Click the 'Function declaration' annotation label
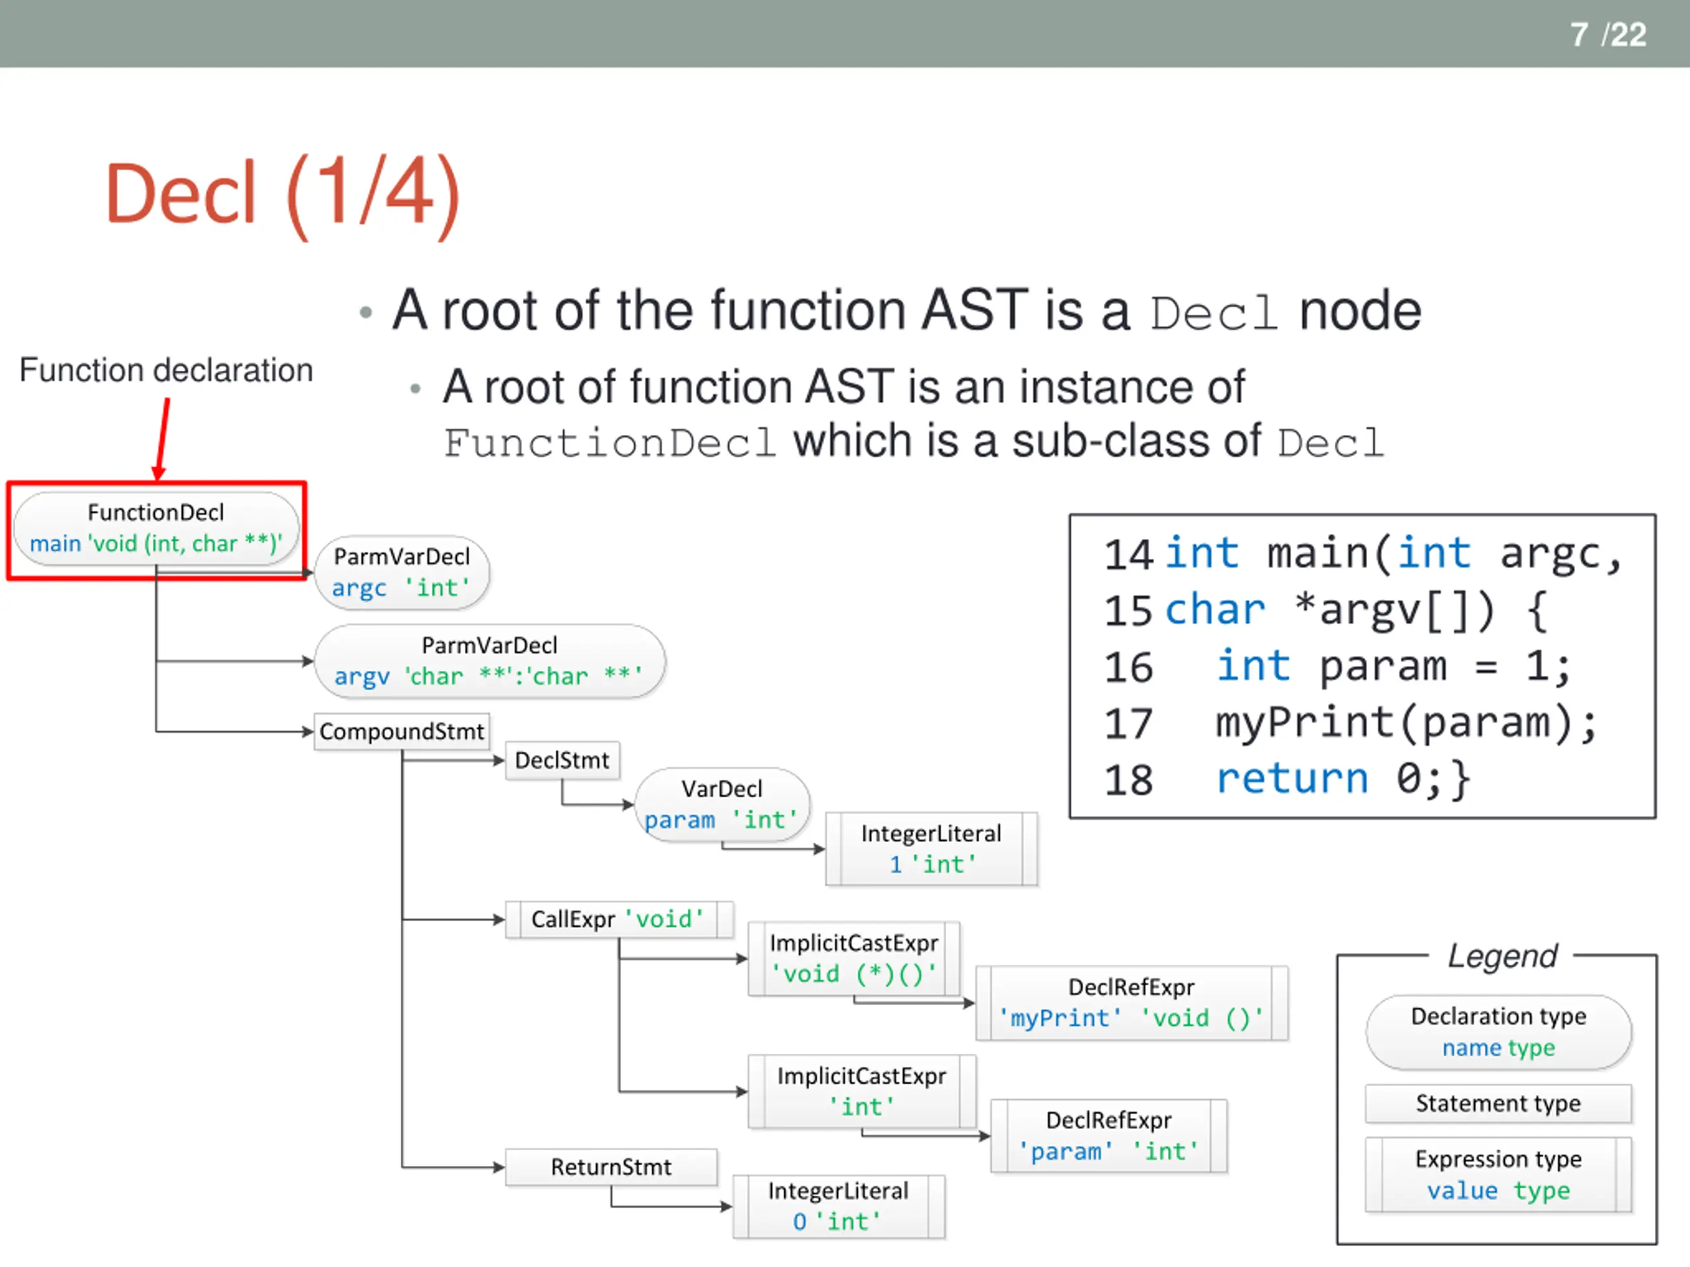The height and width of the screenshot is (1267, 1690). (166, 370)
